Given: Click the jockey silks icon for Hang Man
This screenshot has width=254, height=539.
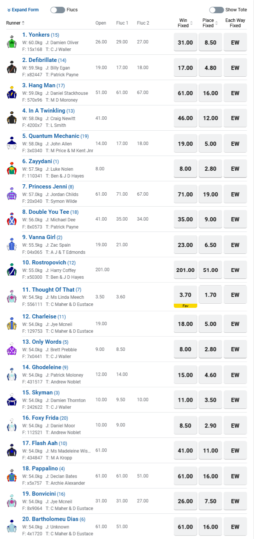Looking at the screenshot, I should coord(12,93).
